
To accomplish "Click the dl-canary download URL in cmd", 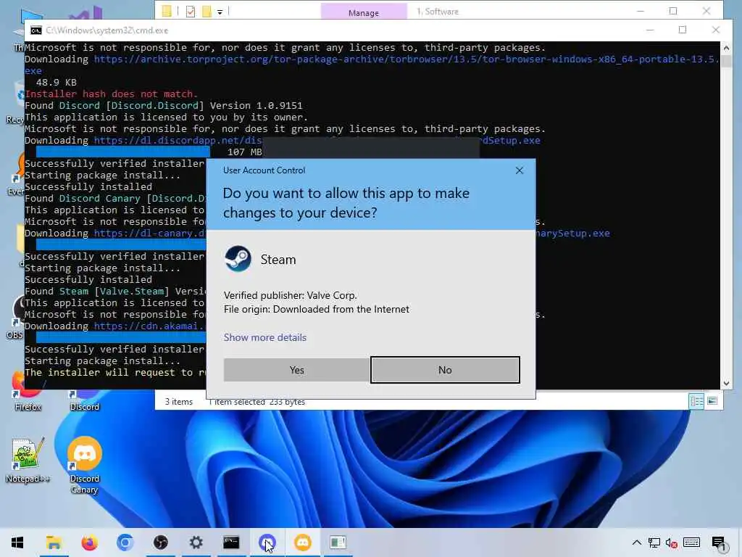I will click(x=149, y=234).
